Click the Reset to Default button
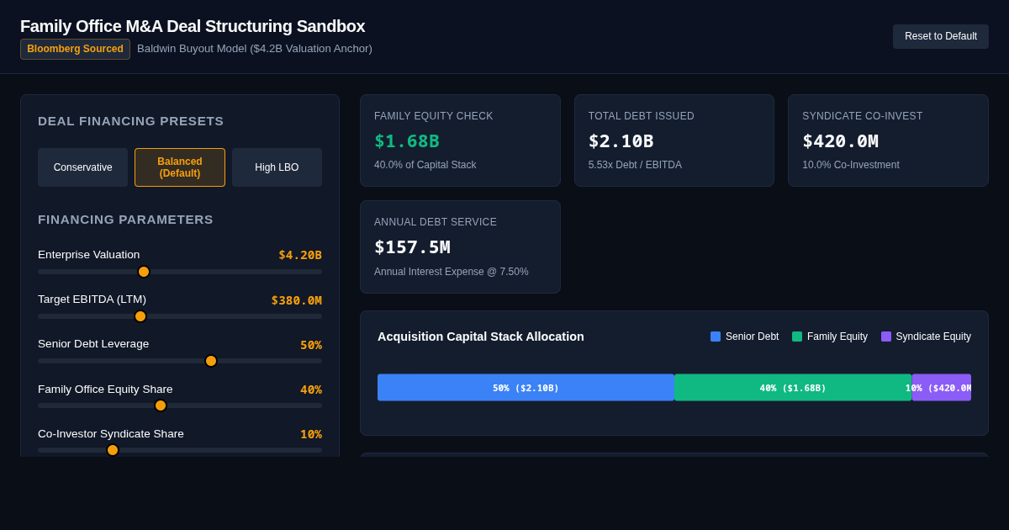This screenshot has height=530, width=1009. tap(940, 36)
